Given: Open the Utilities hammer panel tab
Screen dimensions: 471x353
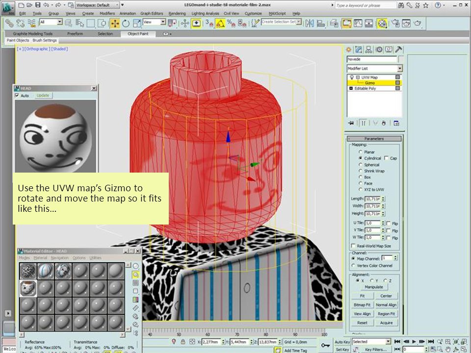Looking at the screenshot, I should [x=398, y=50].
